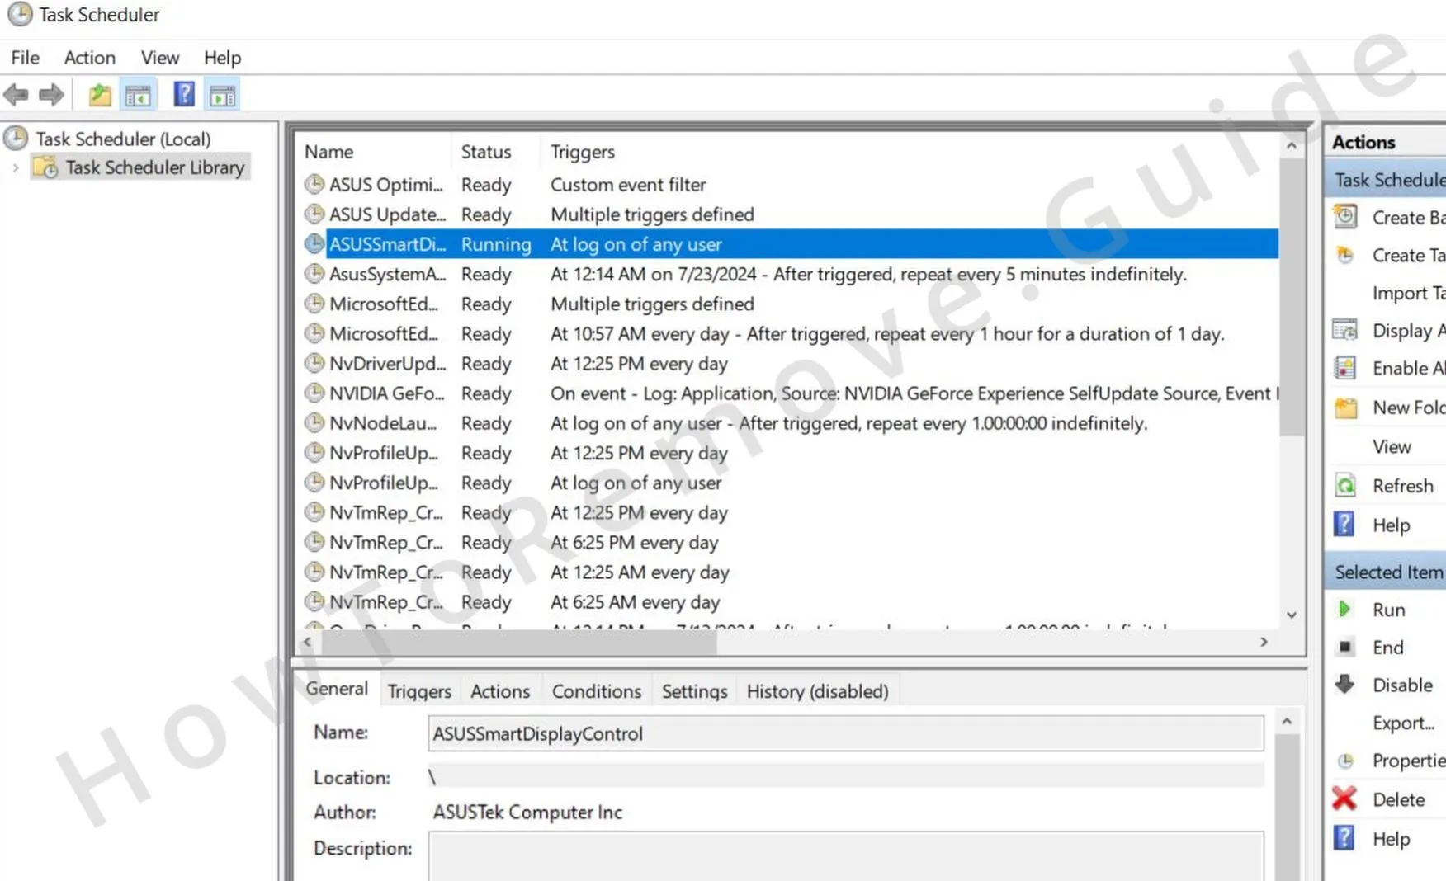Click the Forward arrow toolbar icon
Image resolution: width=1446 pixels, height=881 pixels.
click(x=51, y=95)
